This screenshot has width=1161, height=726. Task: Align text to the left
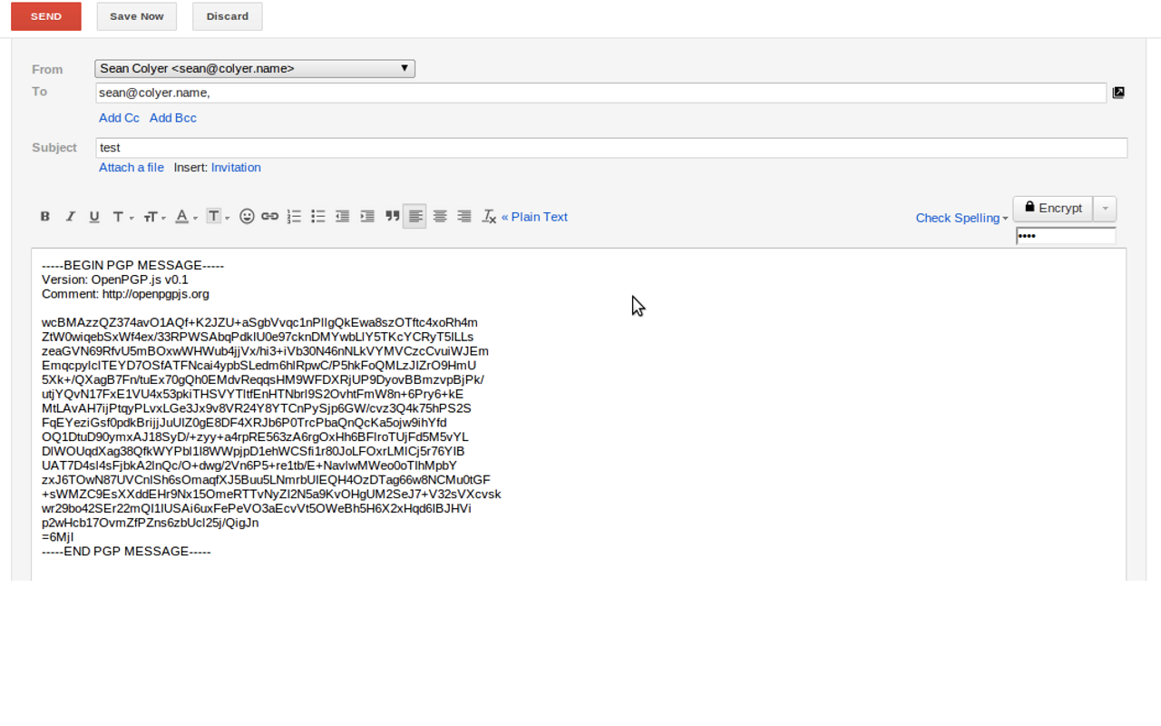click(415, 216)
